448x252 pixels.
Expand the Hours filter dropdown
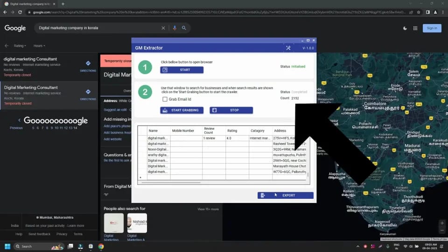39,46
